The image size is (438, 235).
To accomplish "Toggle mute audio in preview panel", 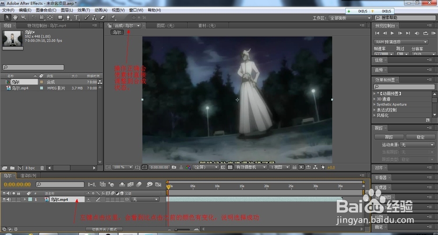I will pyautogui.click(x=417, y=33).
